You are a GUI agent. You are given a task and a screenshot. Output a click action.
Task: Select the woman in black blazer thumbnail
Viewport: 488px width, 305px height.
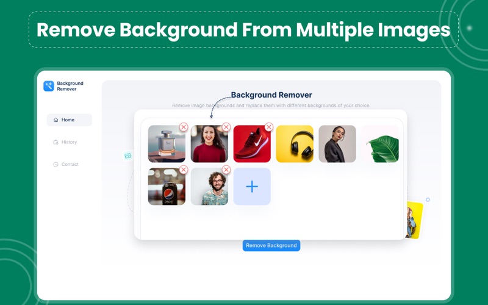(x=337, y=144)
